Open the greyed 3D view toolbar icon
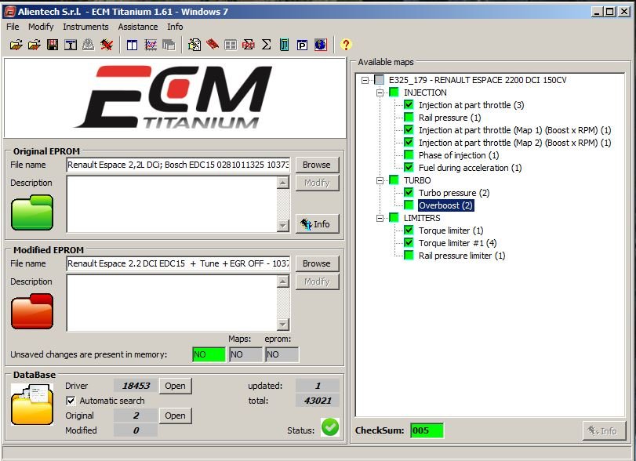 pos(169,45)
